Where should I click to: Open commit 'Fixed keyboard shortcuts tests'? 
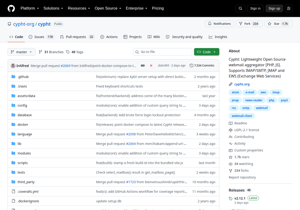(x=120, y=86)
